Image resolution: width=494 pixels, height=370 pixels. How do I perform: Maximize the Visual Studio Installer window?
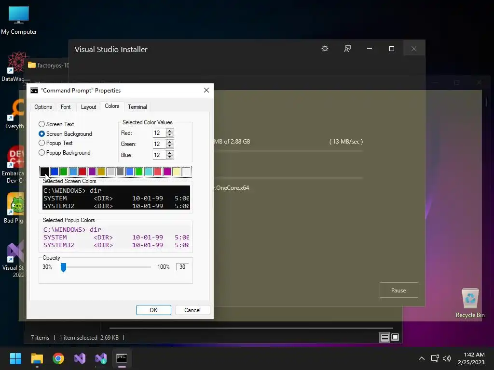coord(392,49)
